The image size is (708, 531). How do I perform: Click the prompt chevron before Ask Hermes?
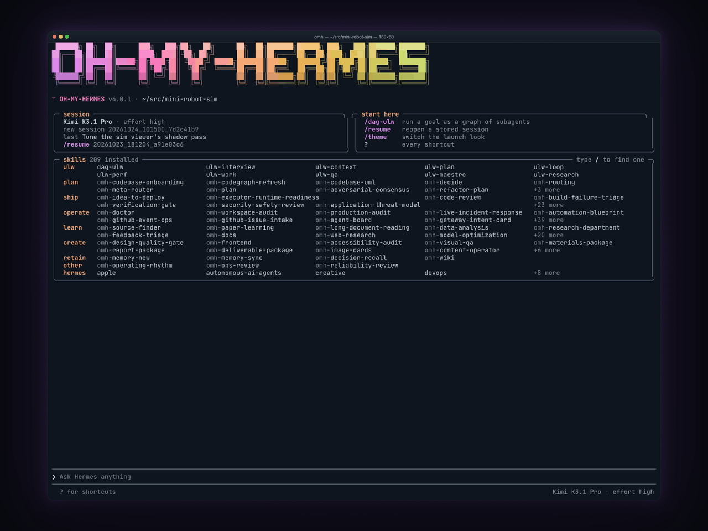(54, 477)
